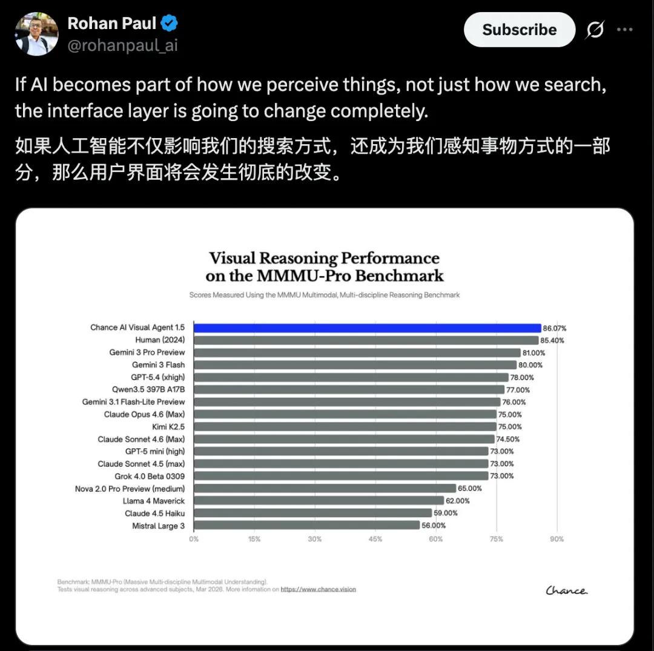Click the https://www.chance.vision URL text
Viewport: 654px width, 651px height.
pos(319,589)
